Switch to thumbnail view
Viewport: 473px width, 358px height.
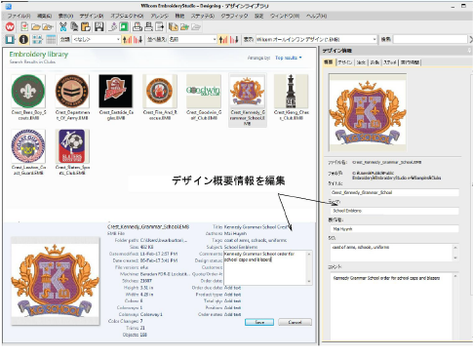(x=37, y=39)
